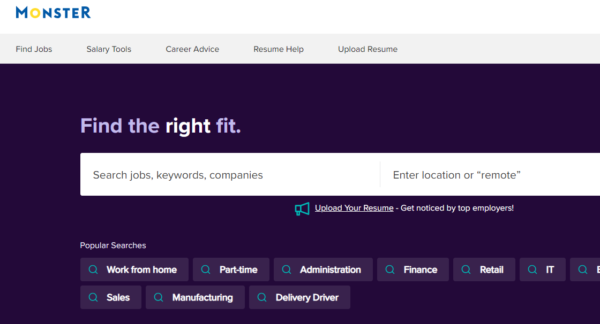Select Upload Resume in the top navigation

pyautogui.click(x=367, y=49)
